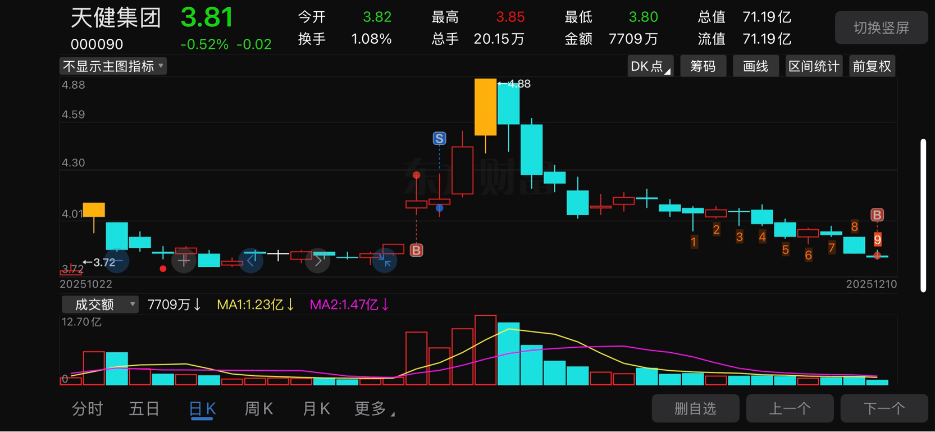
Task: Tap the 流值 value 71.19亿
Action: pyautogui.click(x=767, y=39)
